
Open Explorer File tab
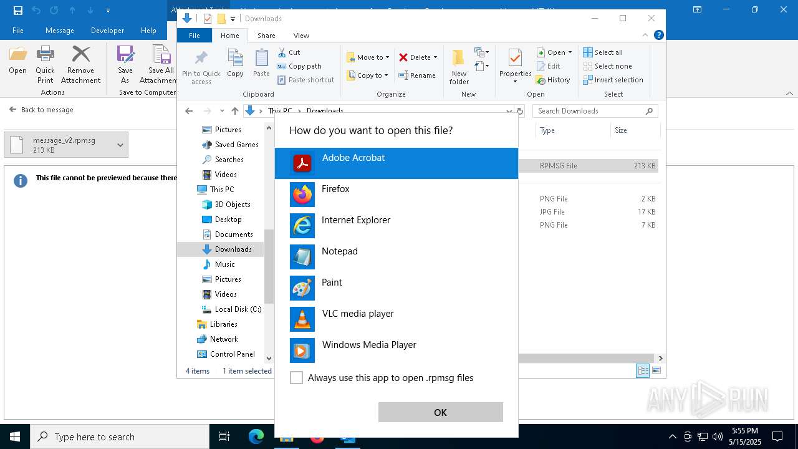(195, 36)
